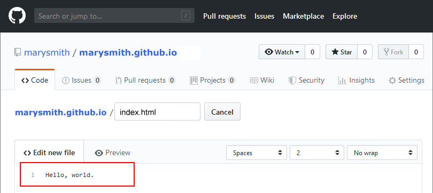Click the book icon on Wiki tab
Viewport: 433px width, 193px height.
click(254, 81)
